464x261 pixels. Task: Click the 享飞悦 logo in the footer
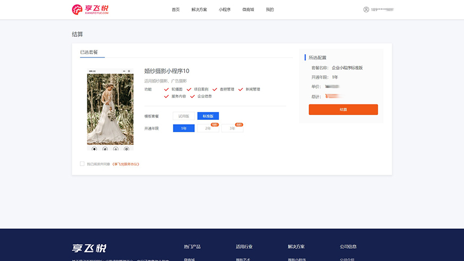point(89,248)
